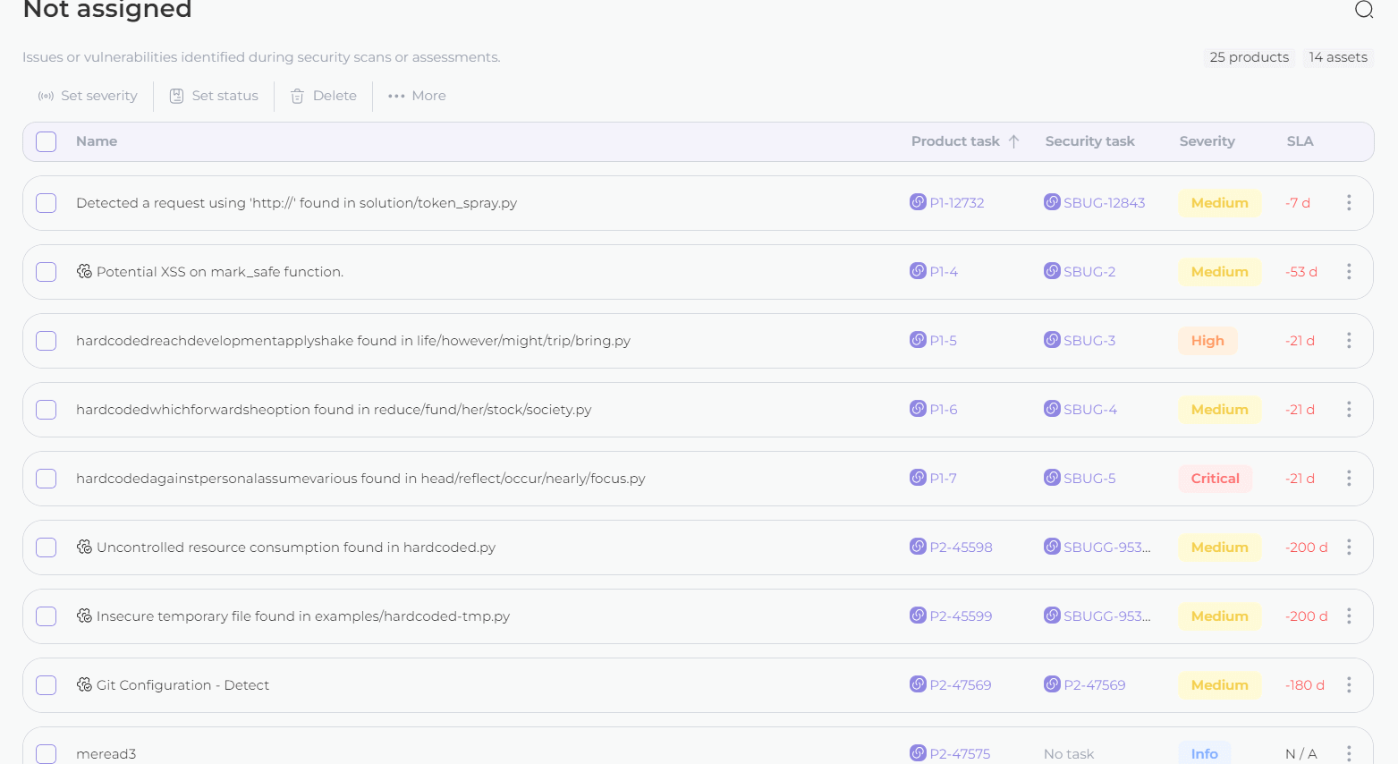Open three-dot menu for Critical severity row
1398x764 pixels.
coord(1349,479)
